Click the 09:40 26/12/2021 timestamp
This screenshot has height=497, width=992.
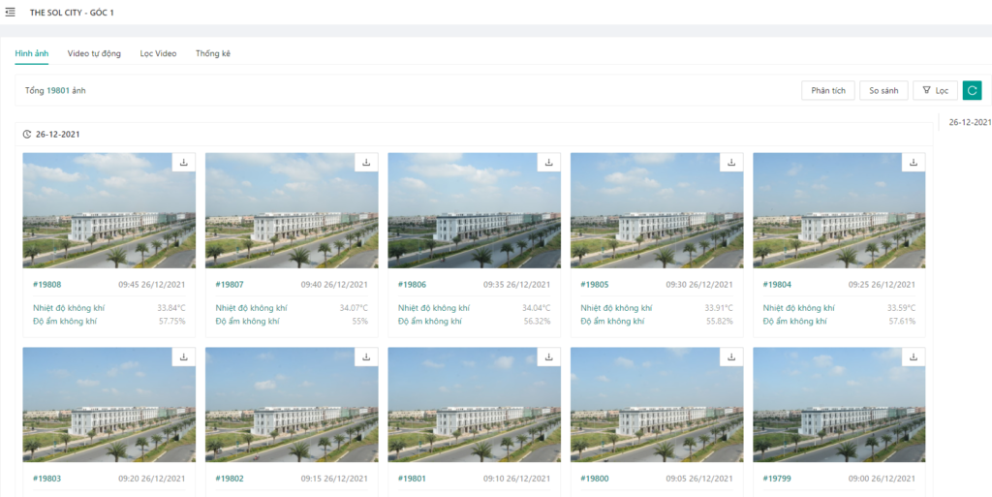coord(334,285)
